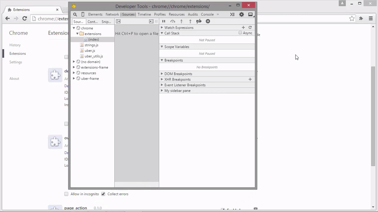Open Chrome user profile button
This screenshot has height=212, width=378.
342,3
